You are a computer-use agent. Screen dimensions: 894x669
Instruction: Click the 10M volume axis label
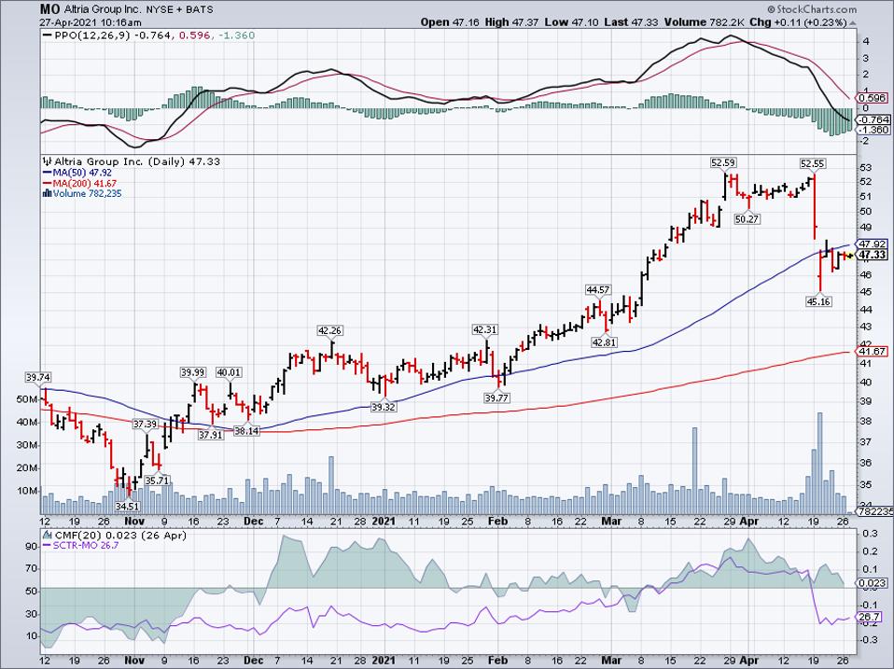pos(27,491)
